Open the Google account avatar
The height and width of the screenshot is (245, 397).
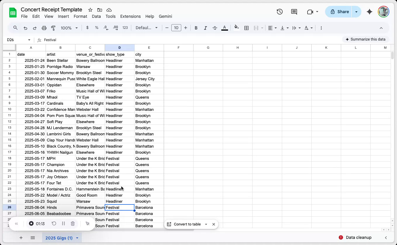coord(383,12)
